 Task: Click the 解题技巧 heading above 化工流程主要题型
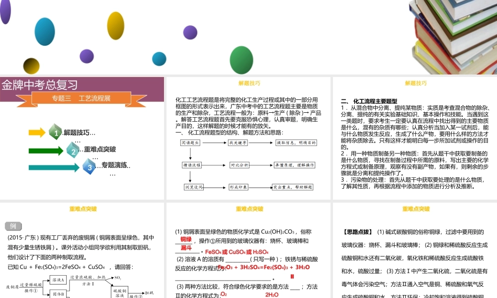pos(415,83)
